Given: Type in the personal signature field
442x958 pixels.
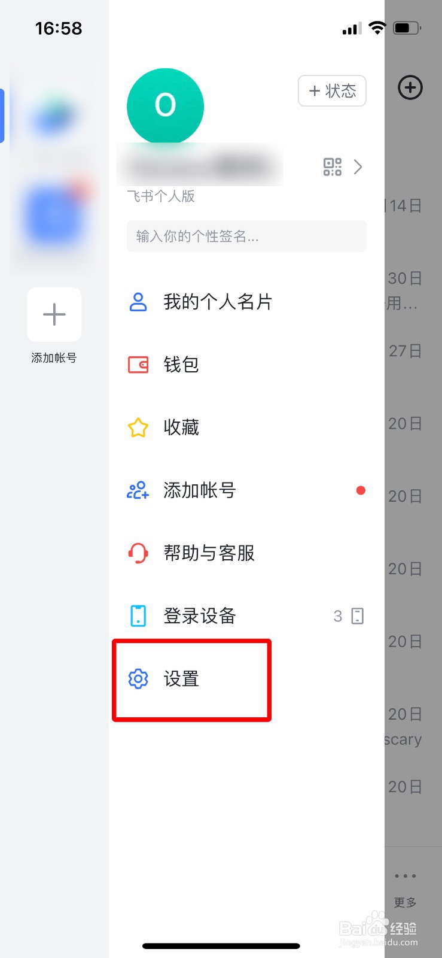Looking at the screenshot, I should pos(246,237).
